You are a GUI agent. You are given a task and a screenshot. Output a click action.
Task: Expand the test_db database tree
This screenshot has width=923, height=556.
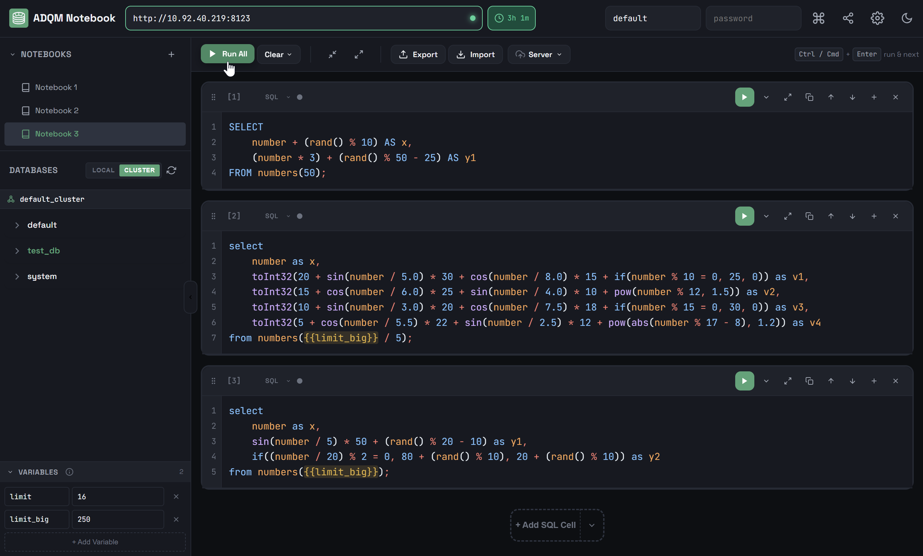coord(17,251)
